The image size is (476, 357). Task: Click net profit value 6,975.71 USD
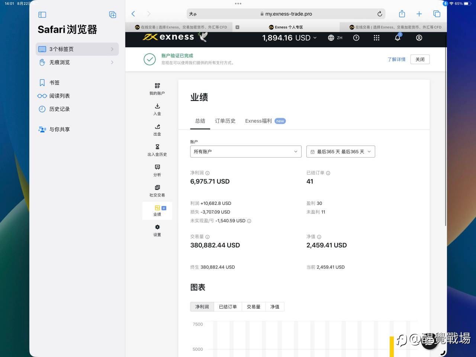pyautogui.click(x=210, y=181)
